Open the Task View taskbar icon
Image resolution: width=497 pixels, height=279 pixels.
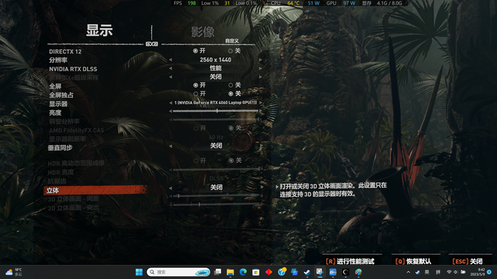coord(218,272)
